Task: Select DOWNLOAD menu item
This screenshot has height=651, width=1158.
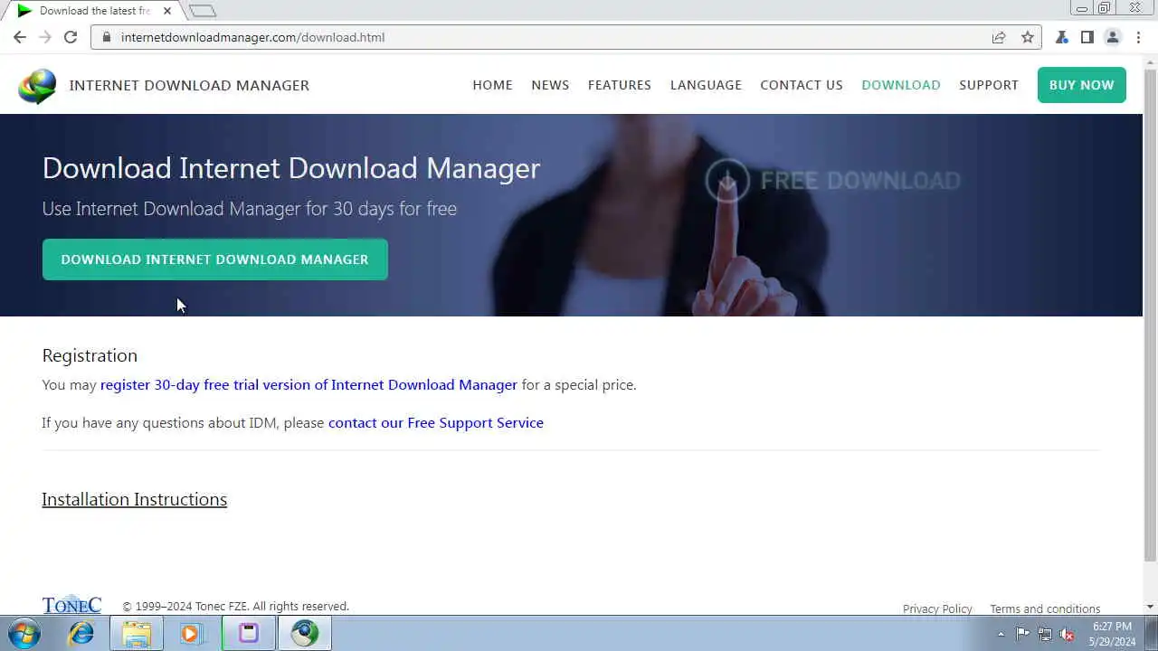Action: click(901, 85)
